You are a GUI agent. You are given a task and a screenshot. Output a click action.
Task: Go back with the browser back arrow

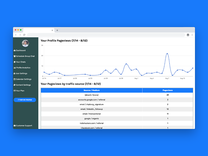click(x=16, y=35)
